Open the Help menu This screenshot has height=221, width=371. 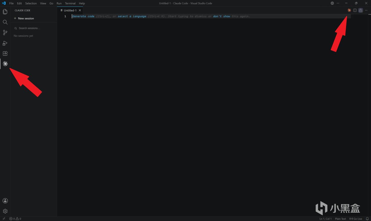point(82,3)
